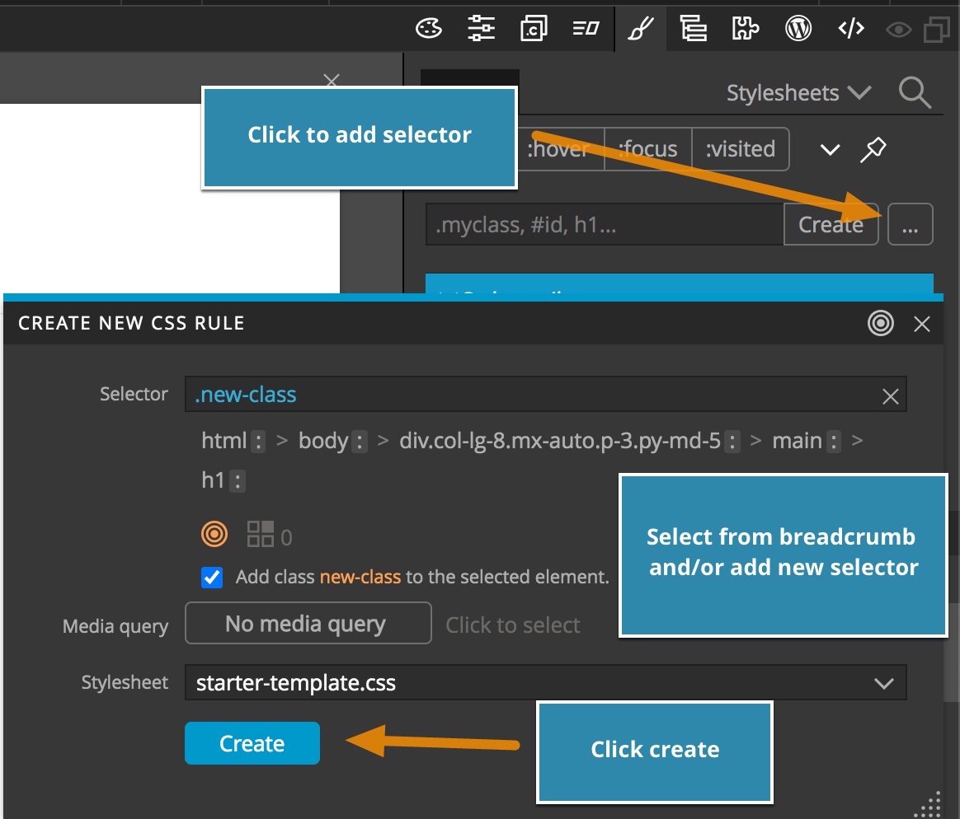The width and height of the screenshot is (960, 819).
Task: Select the paintbrush Style panel icon
Action: click(x=640, y=28)
